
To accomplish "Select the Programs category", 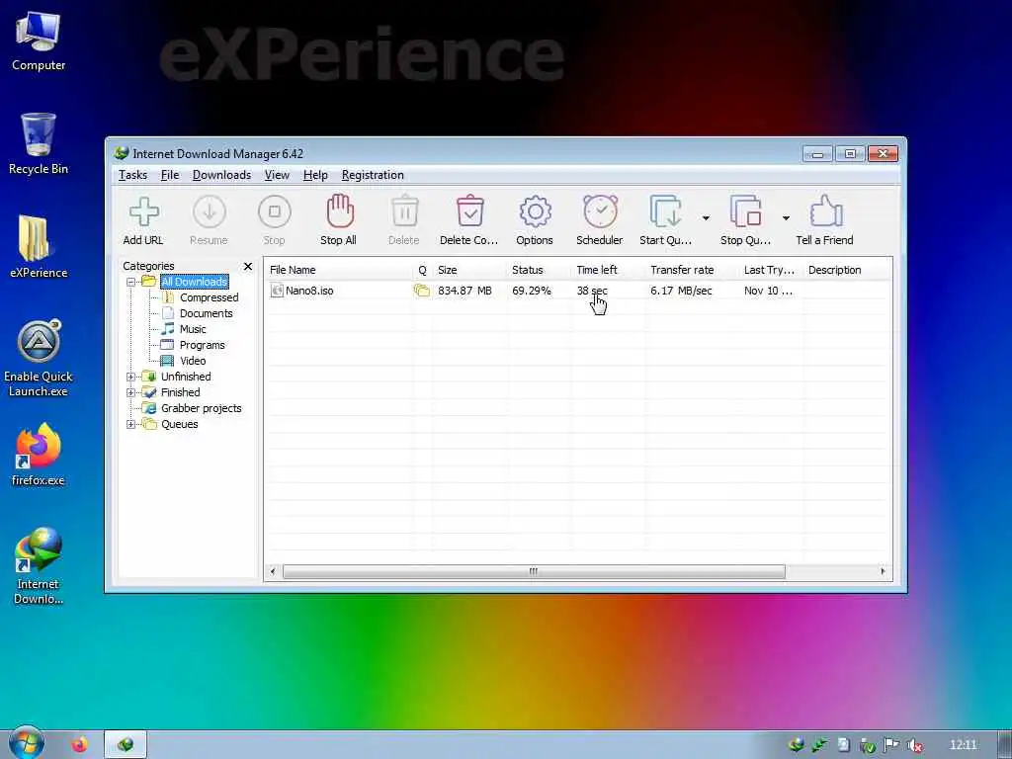I will coord(202,345).
